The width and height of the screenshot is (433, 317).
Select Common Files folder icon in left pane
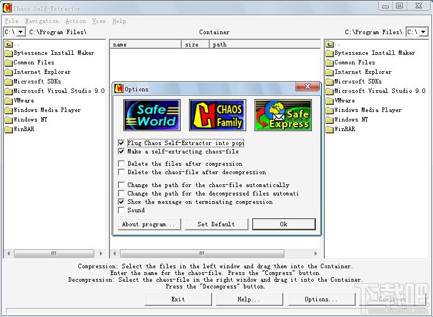click(x=9, y=63)
